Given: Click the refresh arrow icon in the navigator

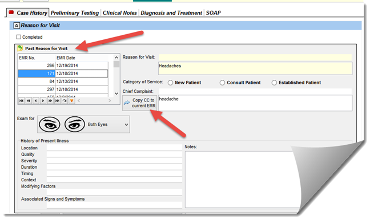Looking at the screenshot, I should point(65,101).
